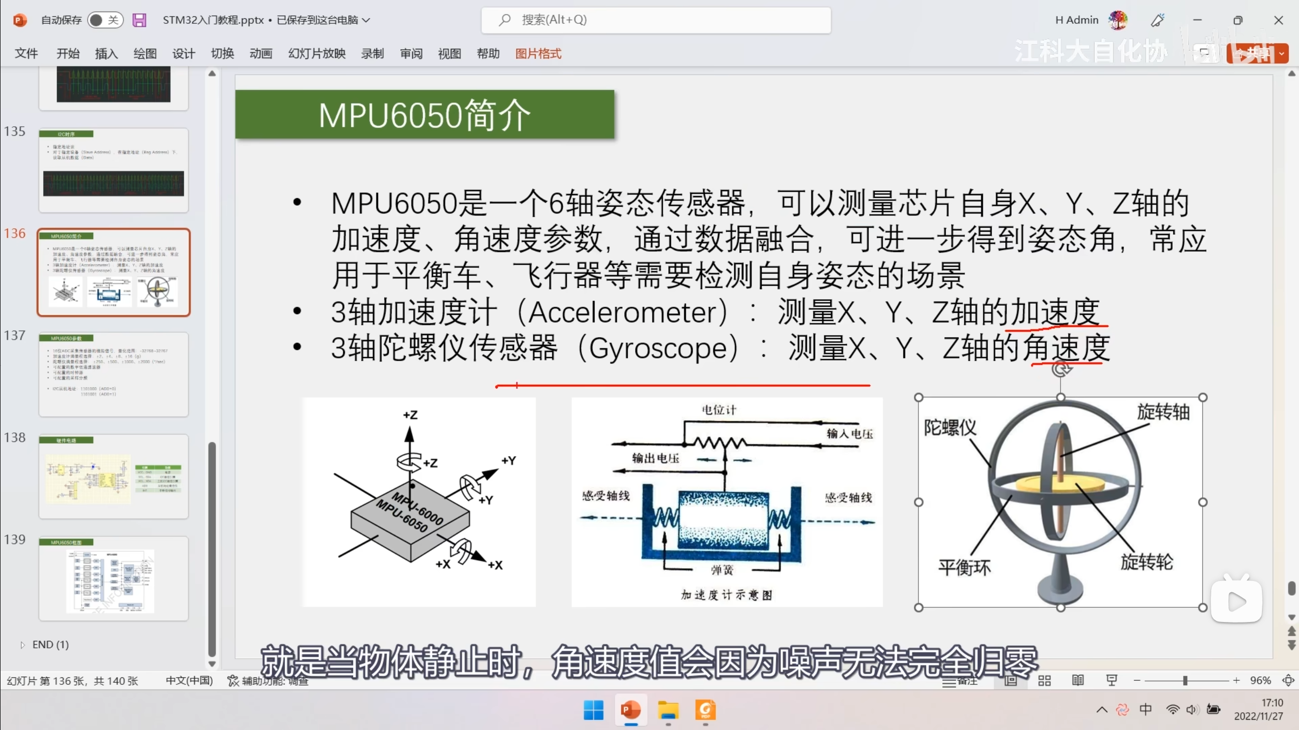Open the file name save-location dropdown

pyautogui.click(x=366, y=20)
